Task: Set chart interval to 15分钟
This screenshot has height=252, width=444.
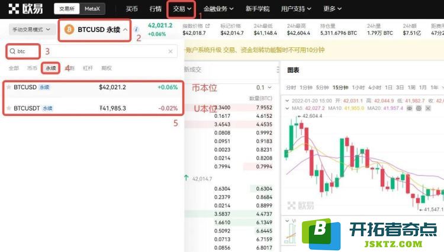Action: (x=340, y=88)
